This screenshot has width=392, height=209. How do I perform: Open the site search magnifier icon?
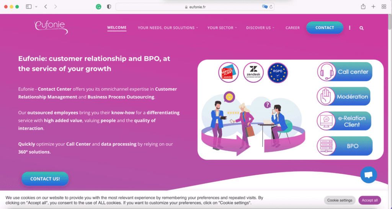(361, 28)
